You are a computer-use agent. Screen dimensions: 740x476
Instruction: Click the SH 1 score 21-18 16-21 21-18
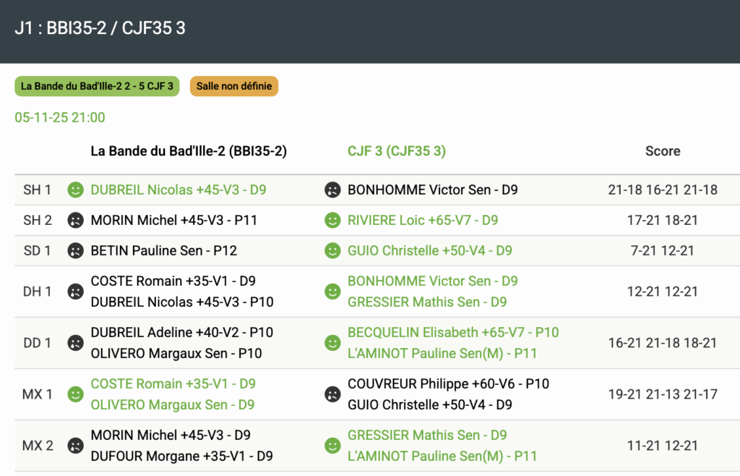click(x=663, y=190)
